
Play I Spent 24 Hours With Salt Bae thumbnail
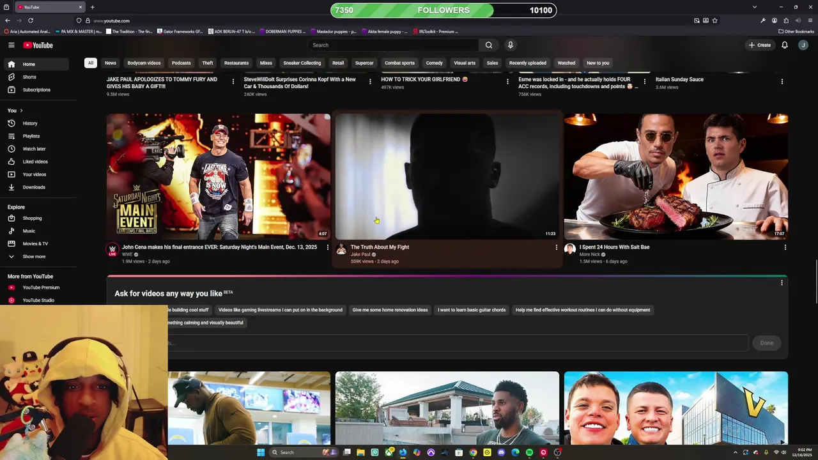[676, 176]
